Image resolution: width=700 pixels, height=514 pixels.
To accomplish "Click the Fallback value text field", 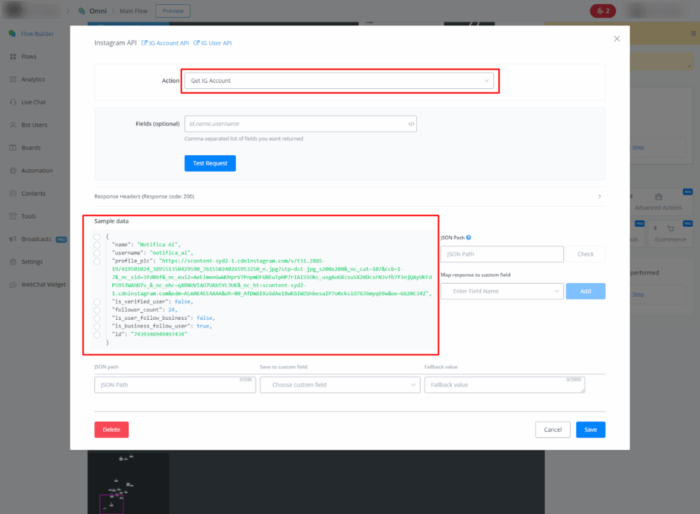I will (504, 385).
